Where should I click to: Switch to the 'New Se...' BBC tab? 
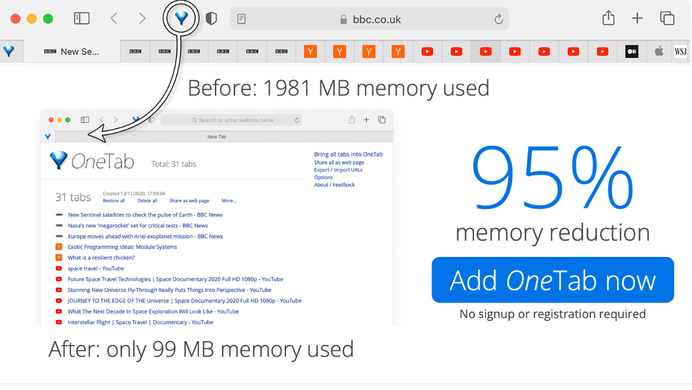click(x=72, y=51)
